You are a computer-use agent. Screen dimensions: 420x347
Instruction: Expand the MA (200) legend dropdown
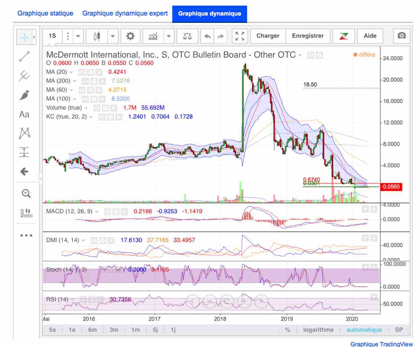(75, 81)
